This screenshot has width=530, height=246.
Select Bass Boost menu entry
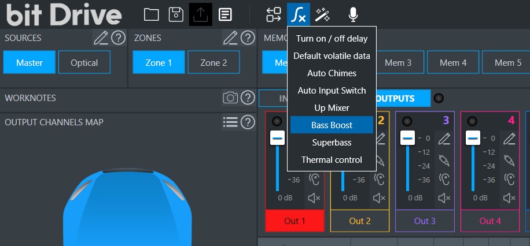click(x=332, y=125)
